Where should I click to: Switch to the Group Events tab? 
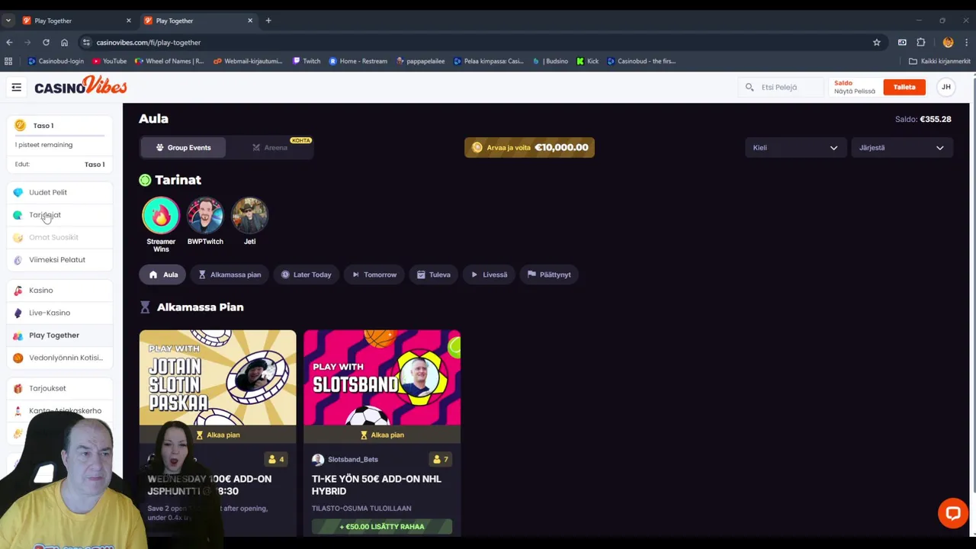(x=183, y=148)
